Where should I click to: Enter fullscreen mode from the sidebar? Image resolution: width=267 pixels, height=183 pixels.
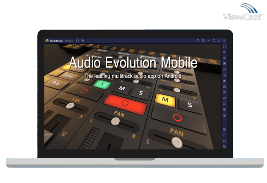tap(224, 46)
